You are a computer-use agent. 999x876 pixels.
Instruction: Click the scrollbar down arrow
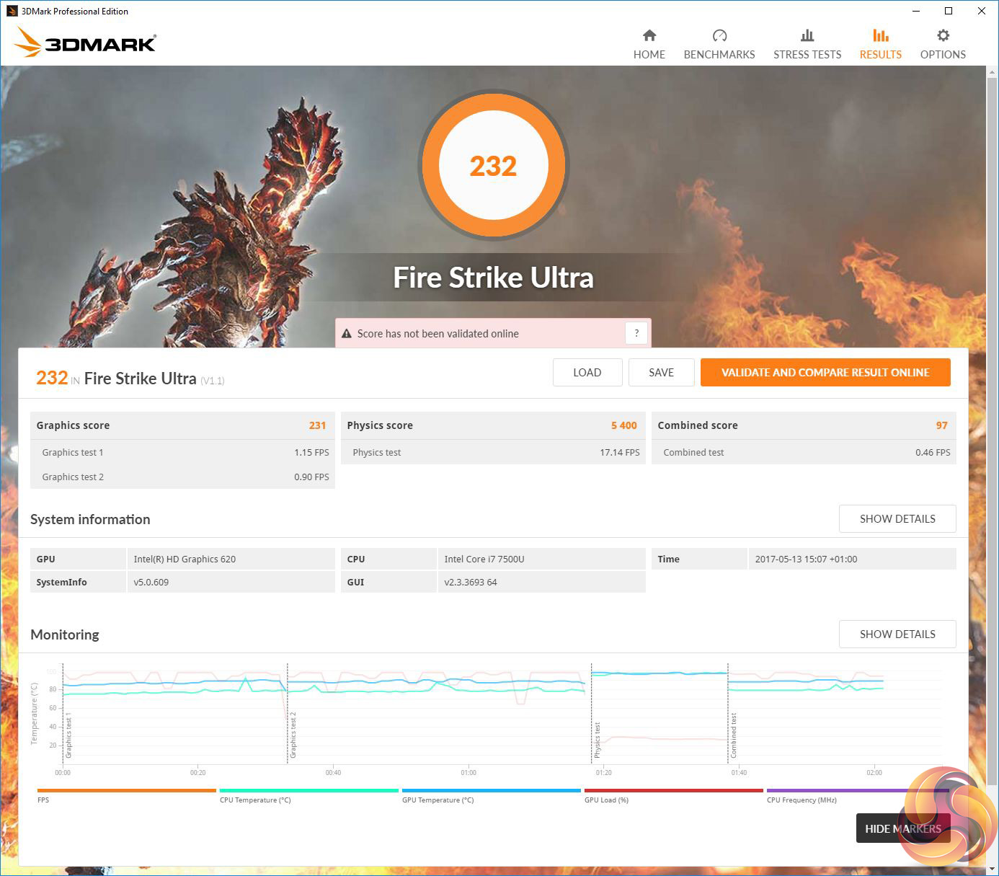pyautogui.click(x=993, y=869)
